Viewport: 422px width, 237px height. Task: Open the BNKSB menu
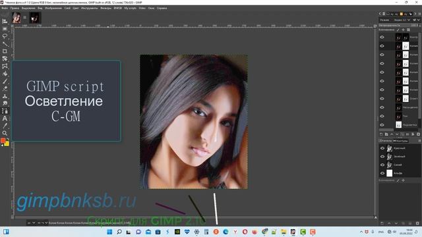[117, 8]
